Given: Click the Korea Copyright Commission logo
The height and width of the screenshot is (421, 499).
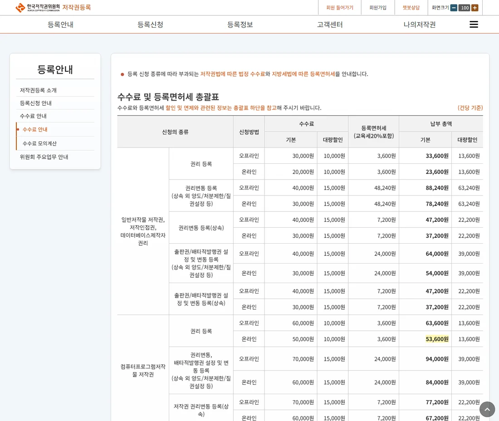Looking at the screenshot, I should [x=38, y=7].
